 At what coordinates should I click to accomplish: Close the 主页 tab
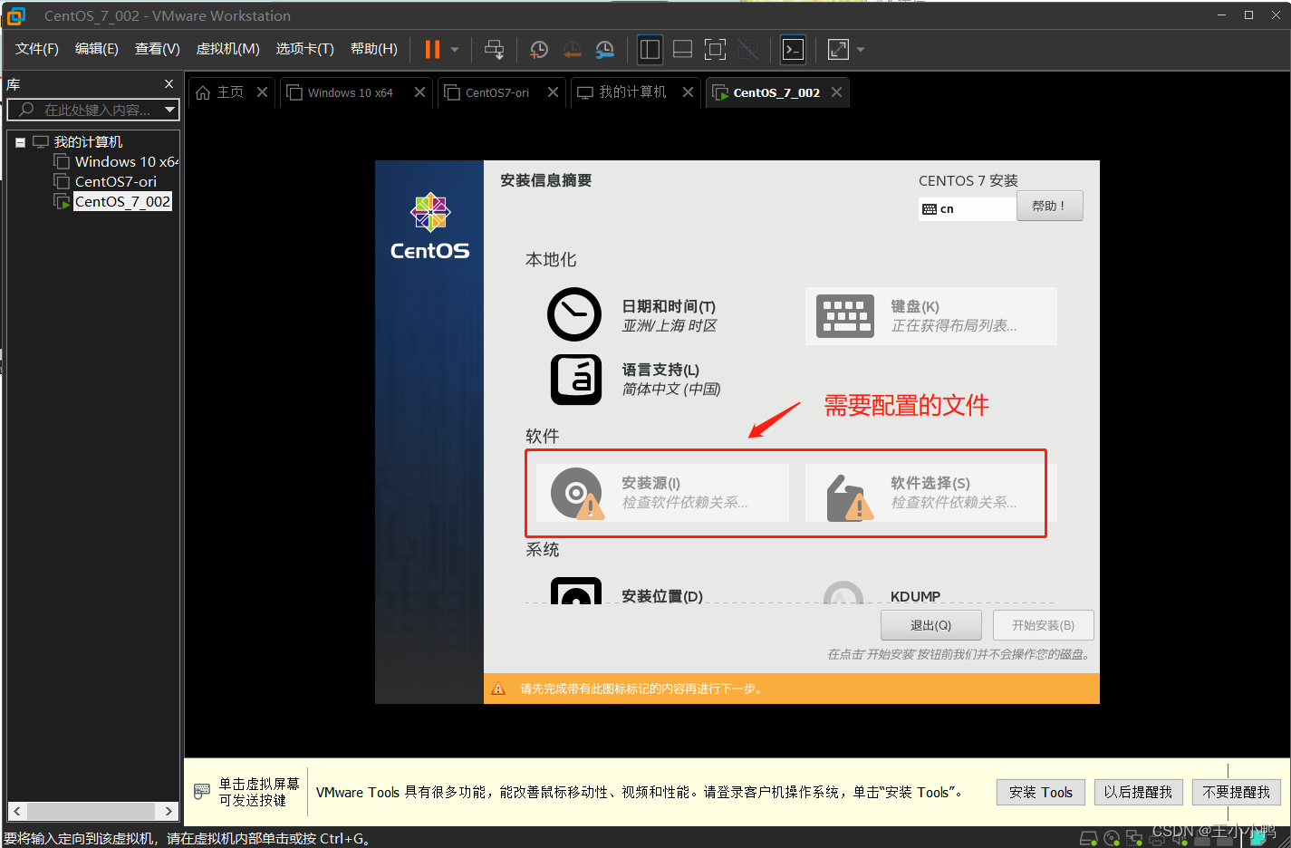262,92
